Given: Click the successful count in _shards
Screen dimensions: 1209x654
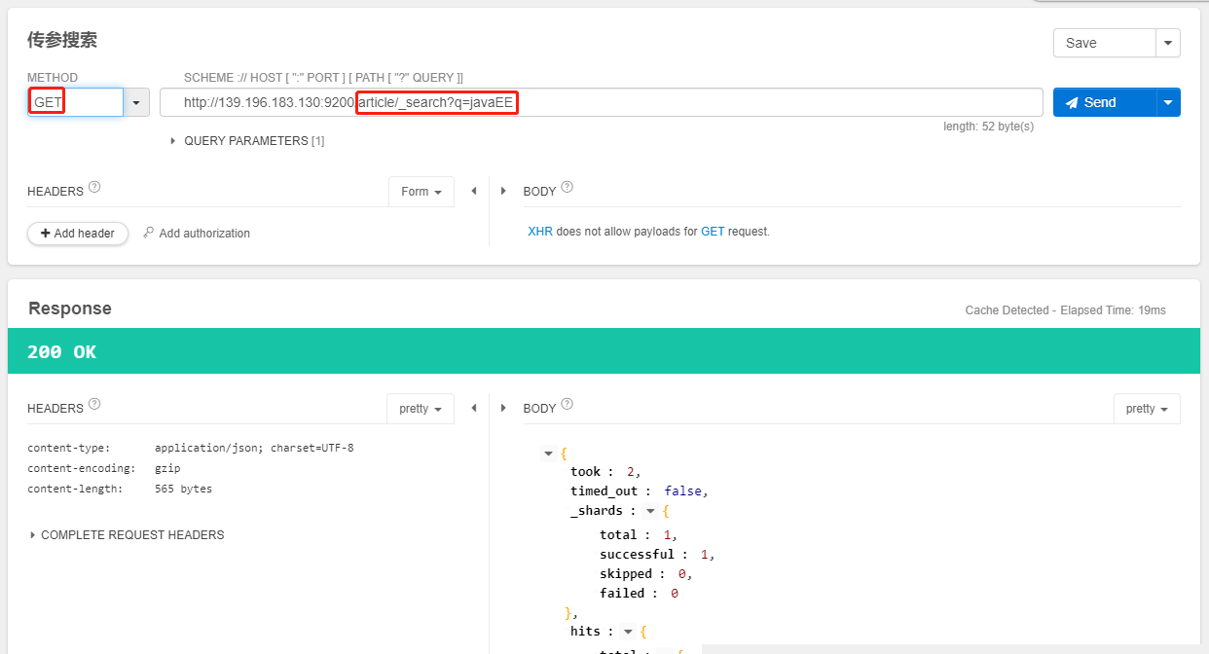Looking at the screenshot, I should [706, 554].
